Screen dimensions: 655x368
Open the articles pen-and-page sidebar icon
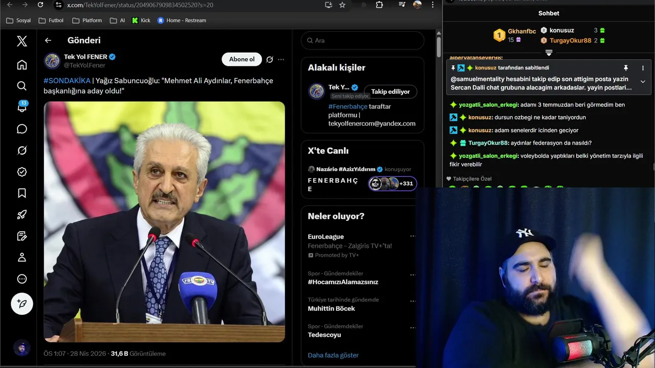21,236
